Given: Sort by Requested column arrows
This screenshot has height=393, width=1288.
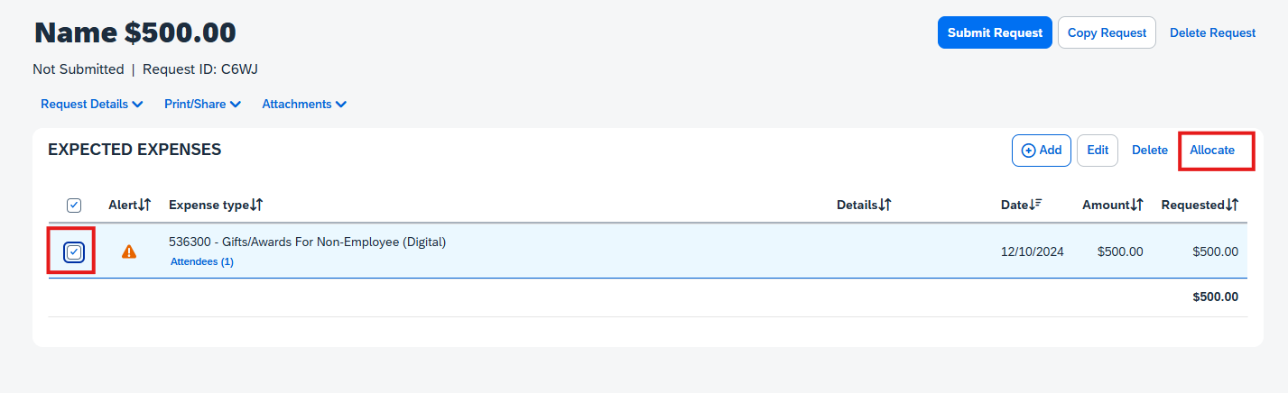Looking at the screenshot, I should [x=1232, y=206].
